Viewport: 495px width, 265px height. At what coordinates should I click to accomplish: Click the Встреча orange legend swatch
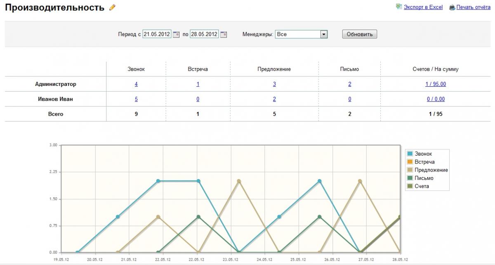coord(410,162)
